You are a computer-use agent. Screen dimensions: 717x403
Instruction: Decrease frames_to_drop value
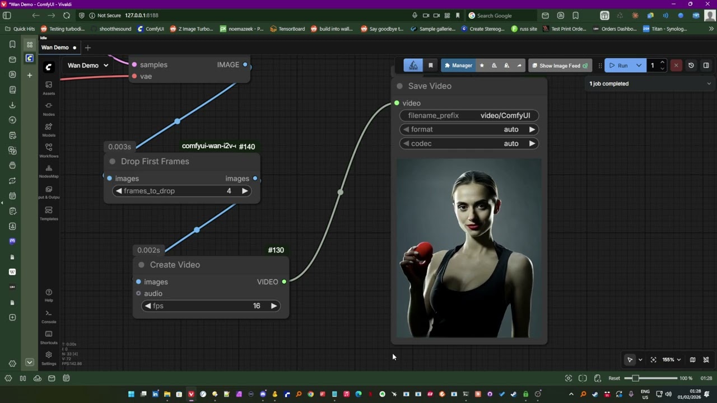119,191
